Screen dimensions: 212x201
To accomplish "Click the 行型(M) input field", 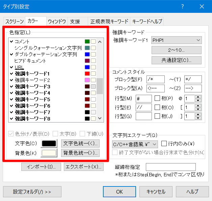I will (144, 98).
